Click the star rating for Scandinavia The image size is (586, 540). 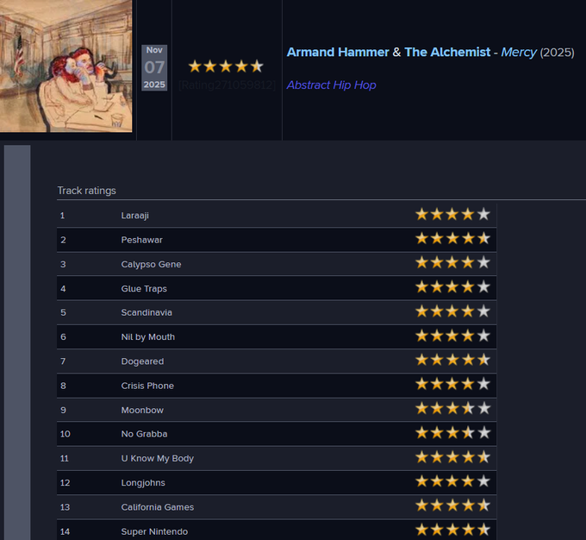[x=452, y=311]
